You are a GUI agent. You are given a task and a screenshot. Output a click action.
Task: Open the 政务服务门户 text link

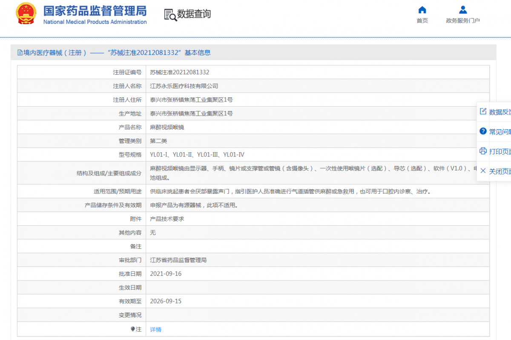pyautogui.click(x=463, y=21)
